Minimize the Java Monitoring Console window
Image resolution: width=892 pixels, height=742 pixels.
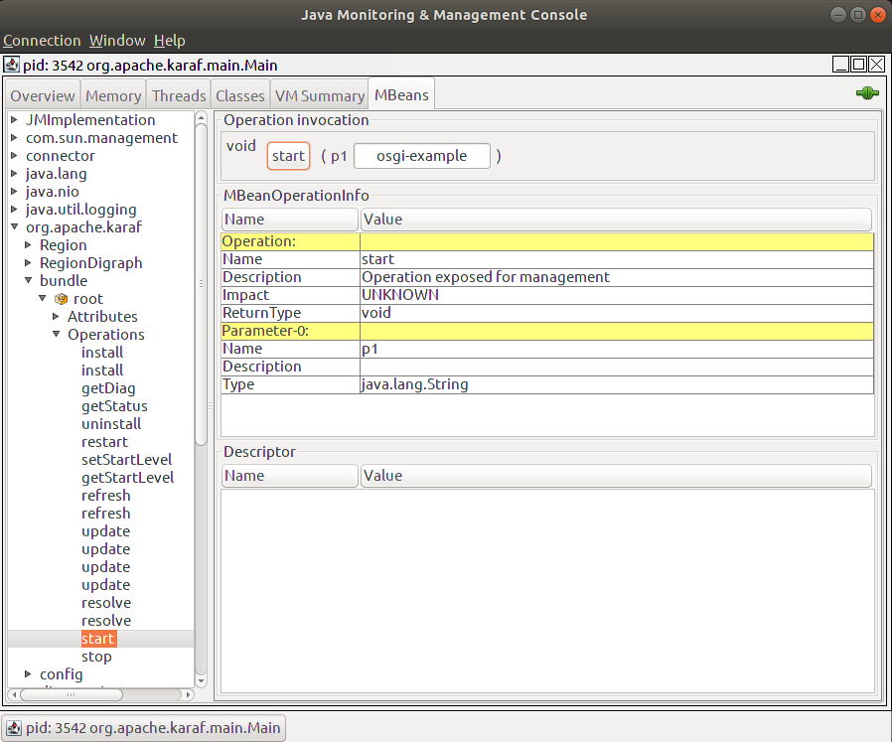pyautogui.click(x=838, y=14)
